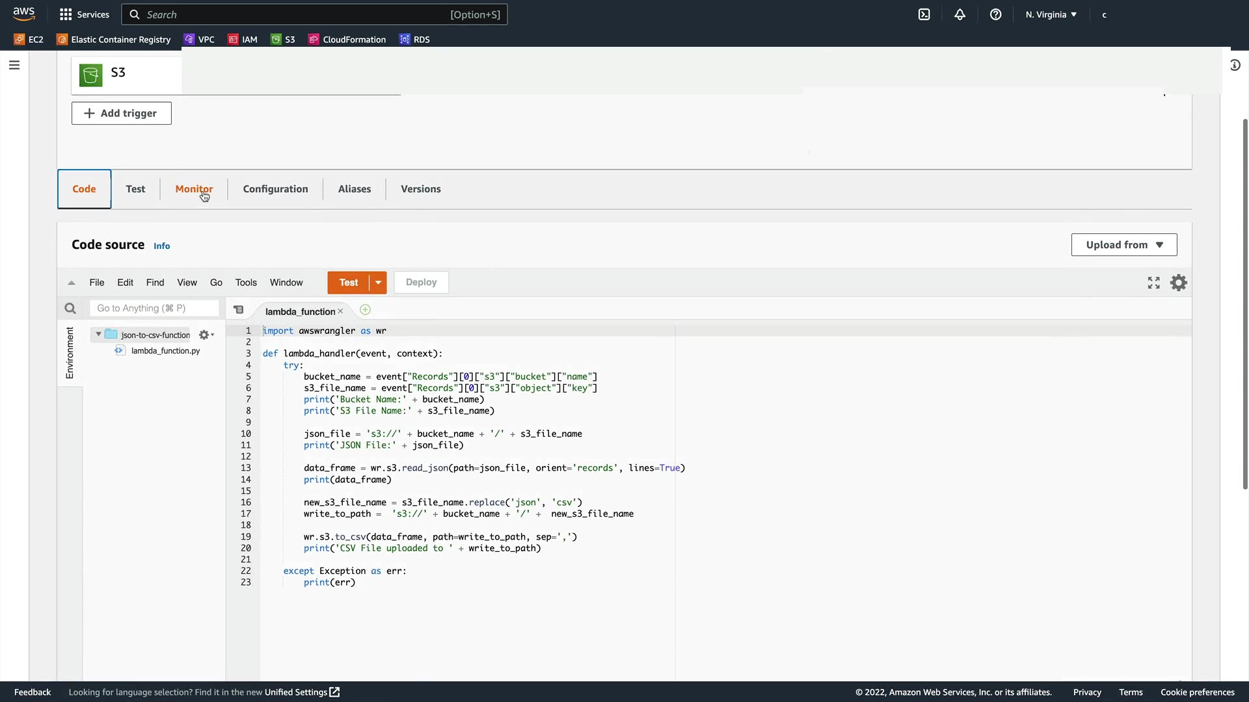Open the CloudShell terminal icon
This screenshot has height=702, width=1249.
[924, 14]
